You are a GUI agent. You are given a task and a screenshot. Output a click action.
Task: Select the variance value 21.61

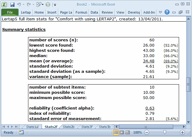[x=149, y=77]
